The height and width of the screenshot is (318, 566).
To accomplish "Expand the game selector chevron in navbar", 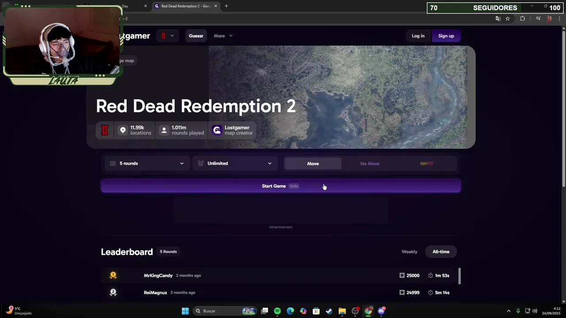I will click(172, 36).
